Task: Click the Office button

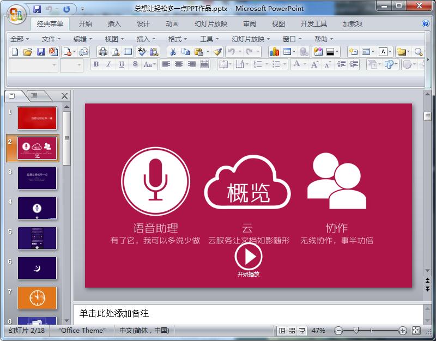Action: 16,14
